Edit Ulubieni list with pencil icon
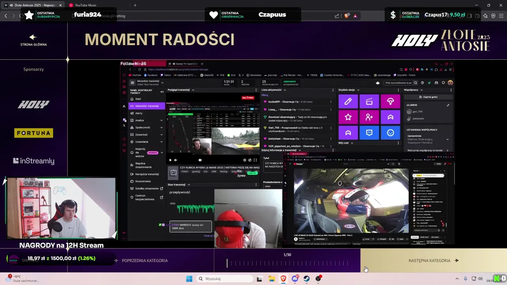This screenshot has width=507, height=285. click(448, 105)
